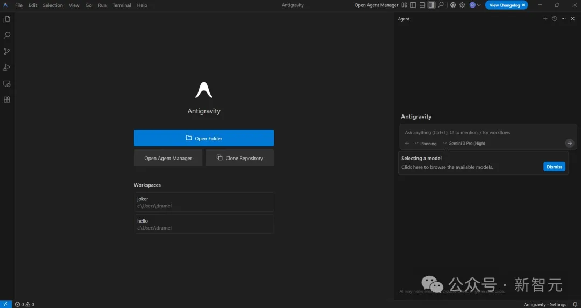This screenshot has width=581, height=308.
Task: Start a new agent conversation with plus icon
Action: point(545,19)
